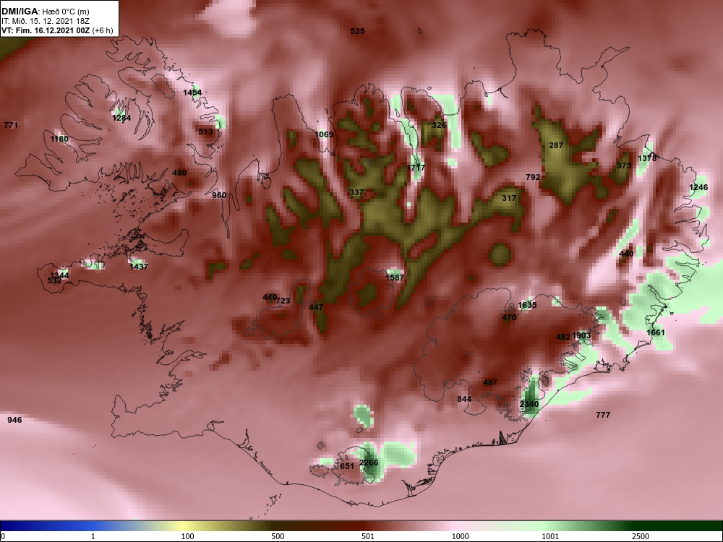Select the 375 height label
The width and height of the screenshot is (723, 542).
click(x=624, y=165)
